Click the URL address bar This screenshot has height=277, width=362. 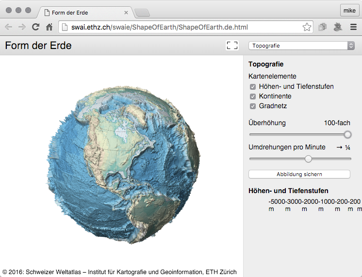click(184, 27)
